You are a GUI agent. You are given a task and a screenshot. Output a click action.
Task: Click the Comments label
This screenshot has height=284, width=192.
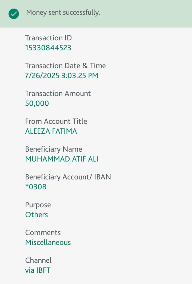point(43,233)
